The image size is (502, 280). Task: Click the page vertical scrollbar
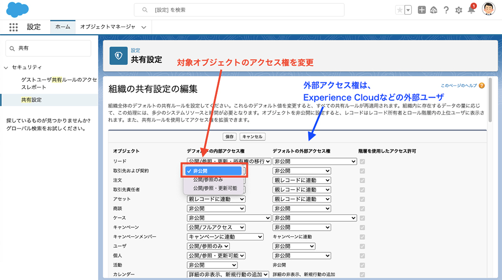click(490, 100)
